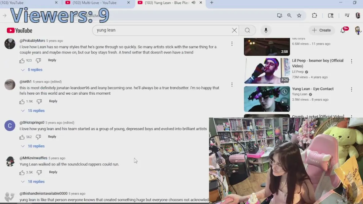Click @MrKevinwaffles profile avatar
Screen dimensions: 363x204
(10, 161)
